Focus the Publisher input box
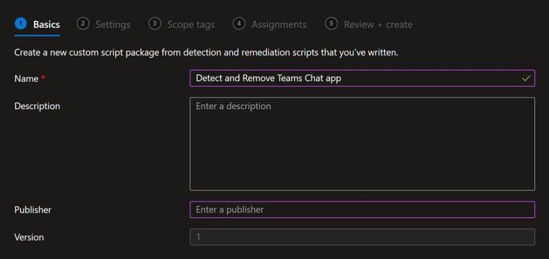 [x=362, y=210]
